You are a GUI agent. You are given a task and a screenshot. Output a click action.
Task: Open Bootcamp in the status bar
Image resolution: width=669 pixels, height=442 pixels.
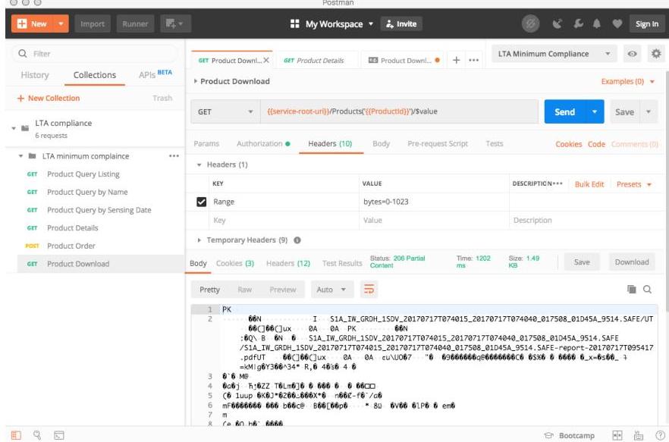569,436
